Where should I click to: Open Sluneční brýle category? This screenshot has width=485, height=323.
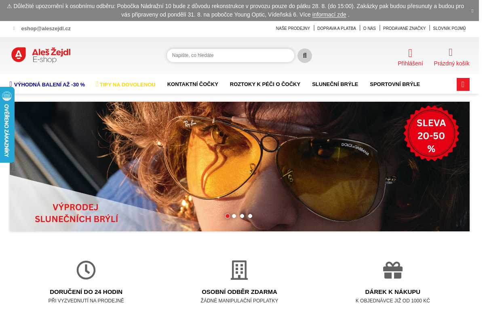pyautogui.click(x=335, y=84)
